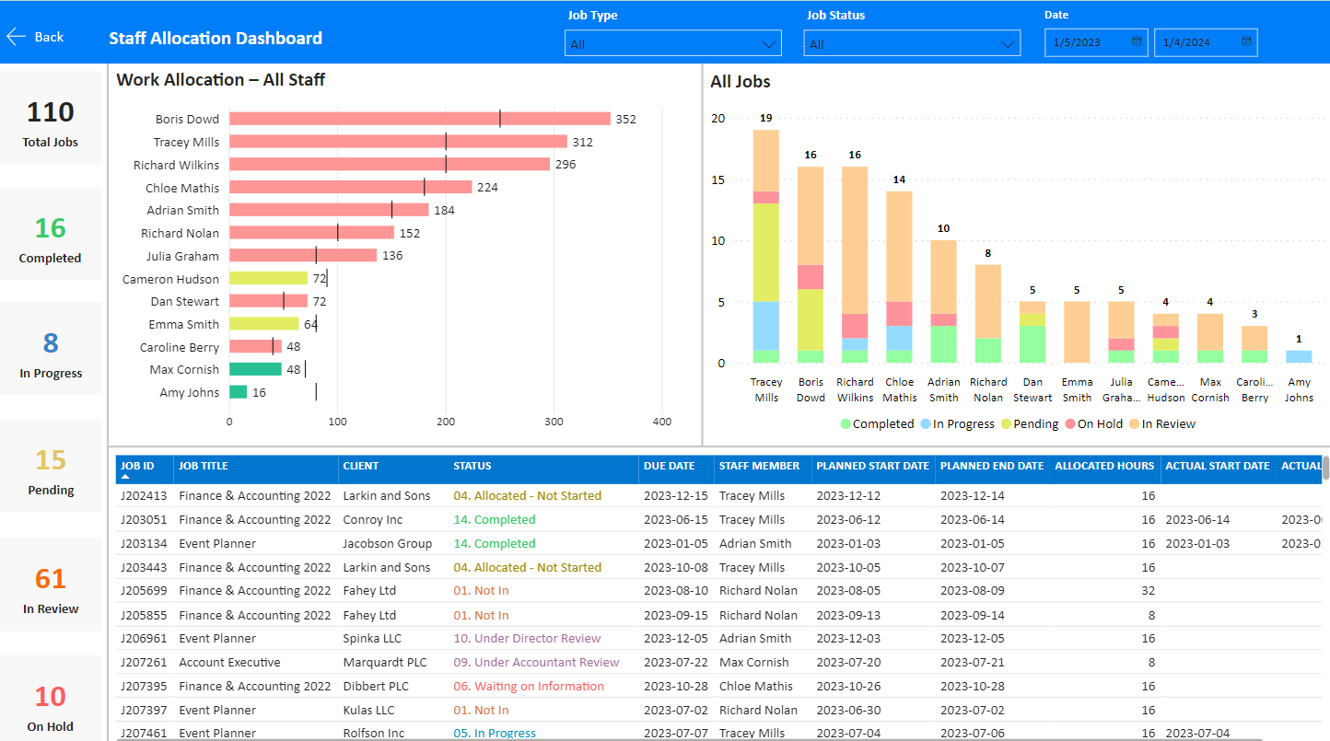This screenshot has width=1330, height=741.
Task: Sort table by Actual Start Date header
Action: (x=1218, y=466)
